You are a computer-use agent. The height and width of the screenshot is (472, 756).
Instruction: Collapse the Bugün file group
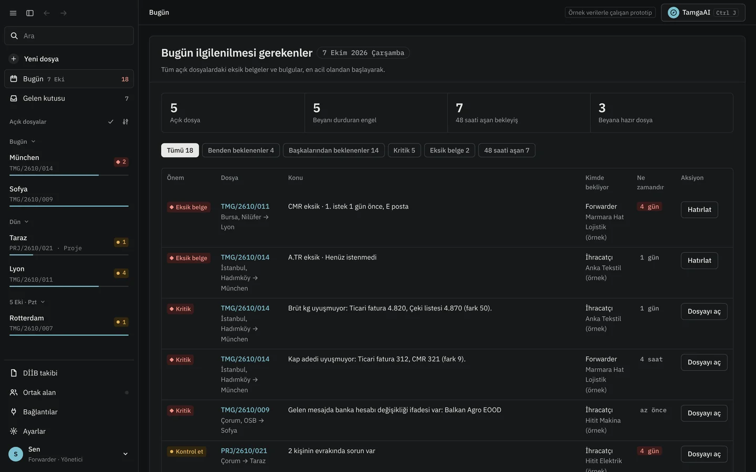point(23,142)
